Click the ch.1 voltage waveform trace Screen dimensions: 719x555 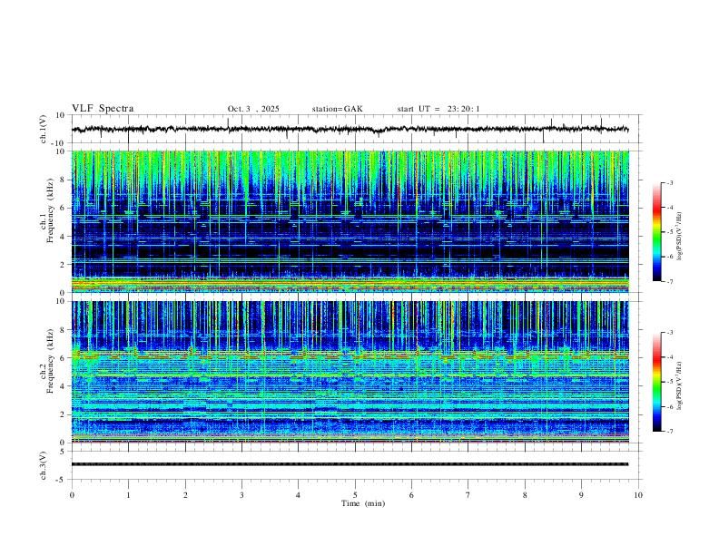pyautogui.click(x=350, y=130)
